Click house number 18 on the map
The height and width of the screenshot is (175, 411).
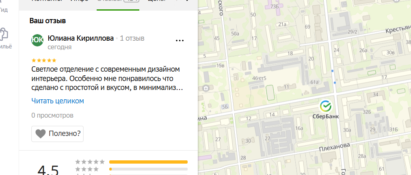(290, 54)
